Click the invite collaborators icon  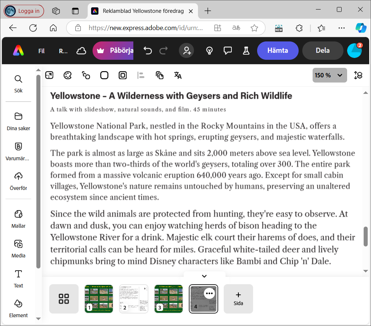coord(186,51)
